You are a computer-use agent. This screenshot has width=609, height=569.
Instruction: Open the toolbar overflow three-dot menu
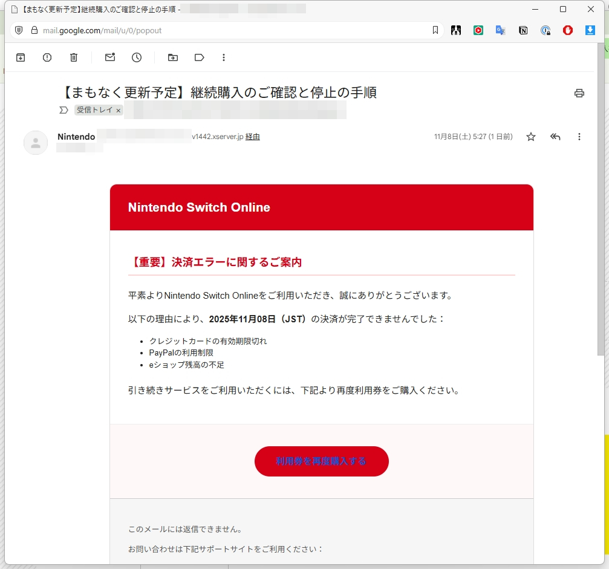(x=224, y=57)
